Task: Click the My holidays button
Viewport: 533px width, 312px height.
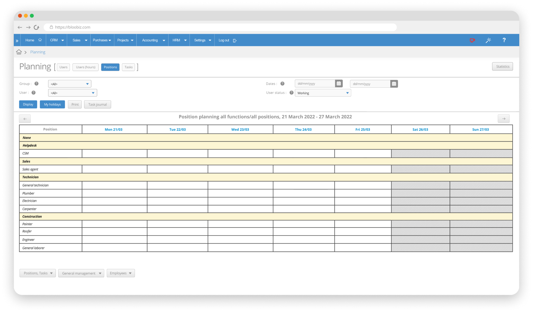Action: coord(52,104)
